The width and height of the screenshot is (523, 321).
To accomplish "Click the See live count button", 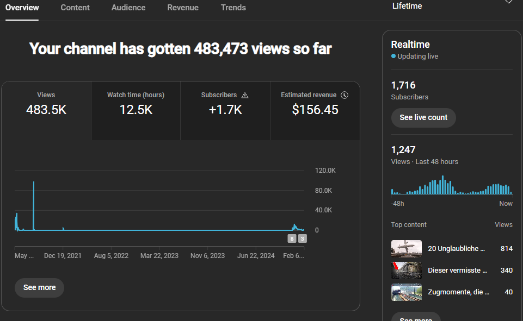I will point(423,117).
